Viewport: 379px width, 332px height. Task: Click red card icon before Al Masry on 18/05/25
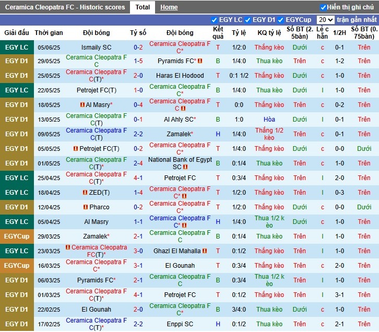click(x=82, y=104)
